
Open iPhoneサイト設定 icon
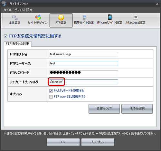tap(110, 17)
